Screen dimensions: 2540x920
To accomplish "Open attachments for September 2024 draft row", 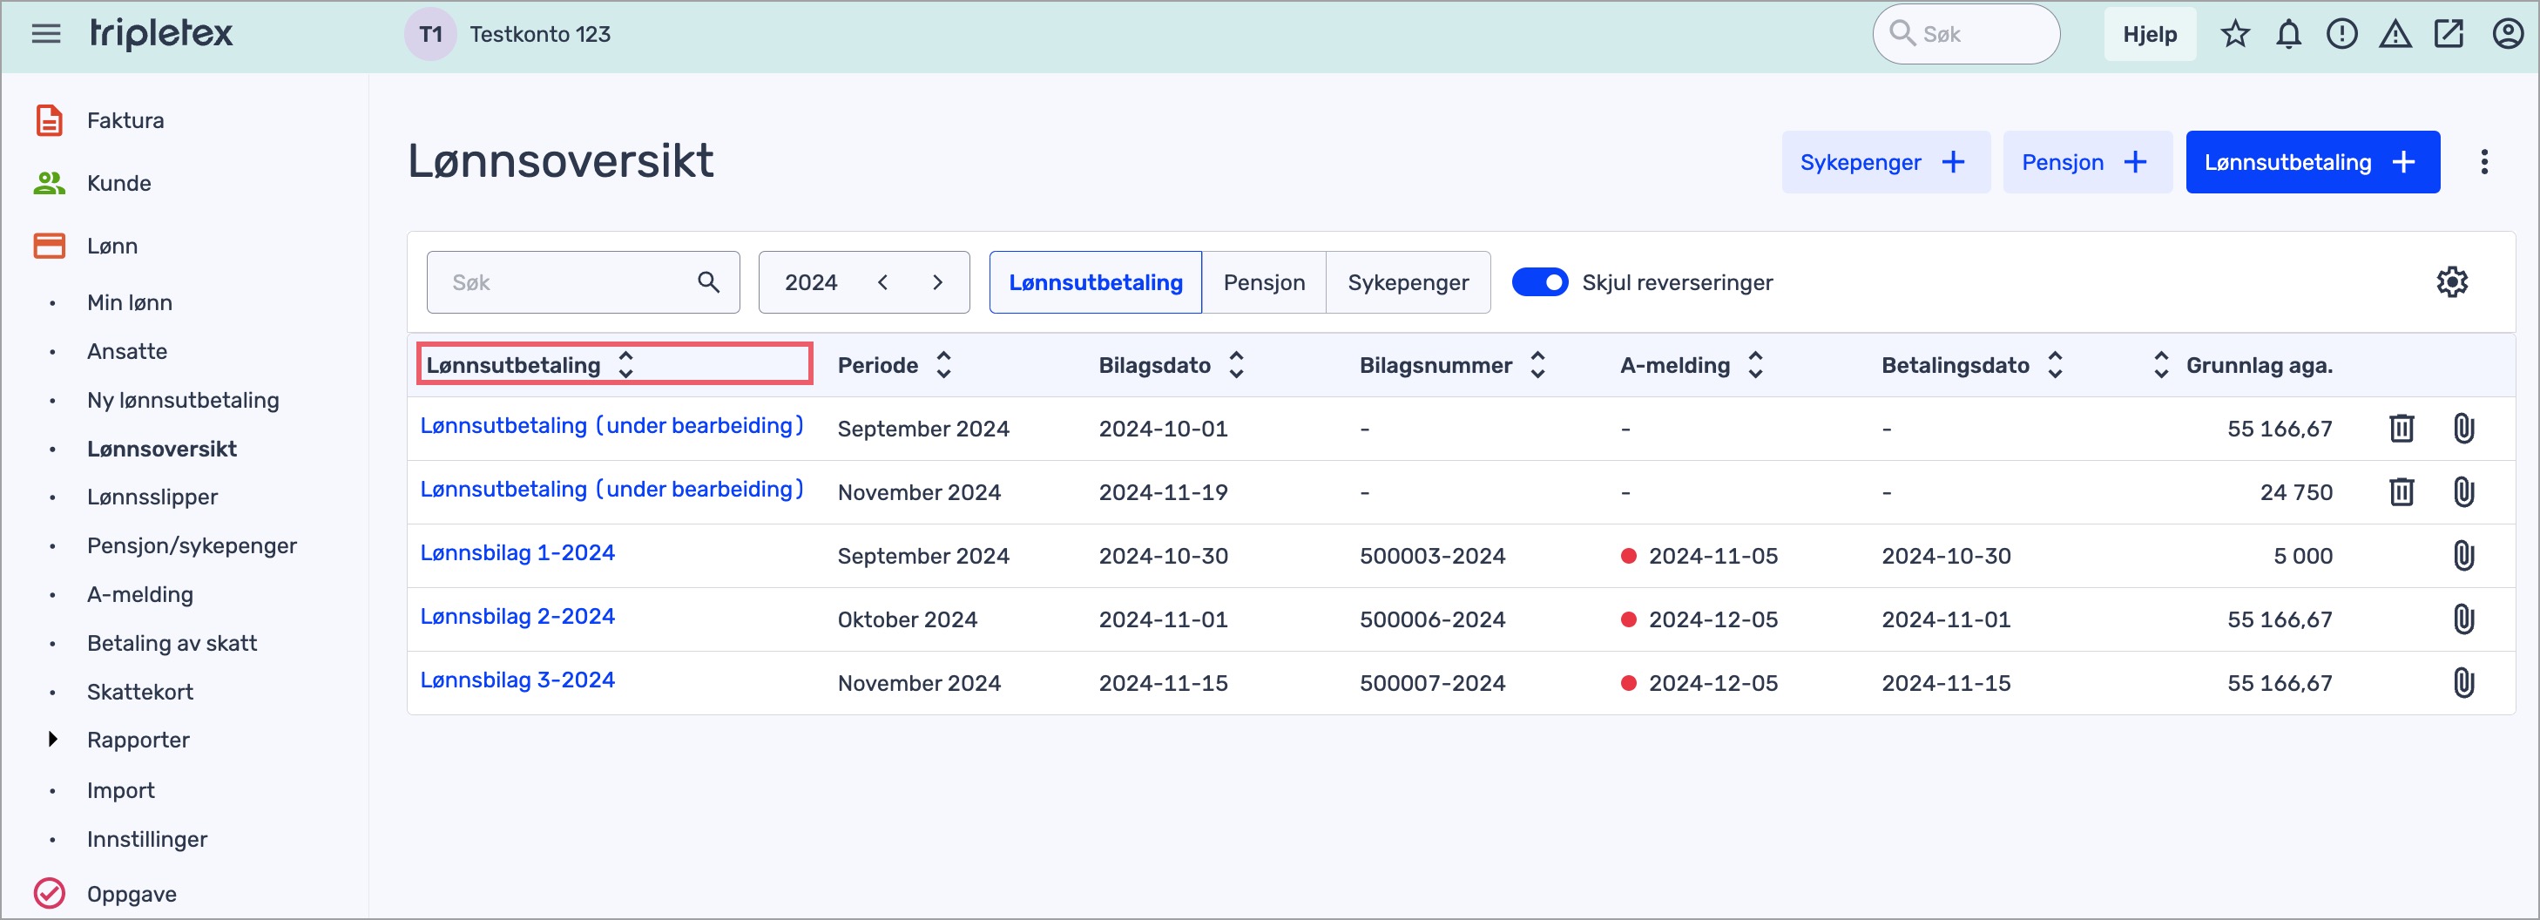I will pyautogui.click(x=2463, y=428).
